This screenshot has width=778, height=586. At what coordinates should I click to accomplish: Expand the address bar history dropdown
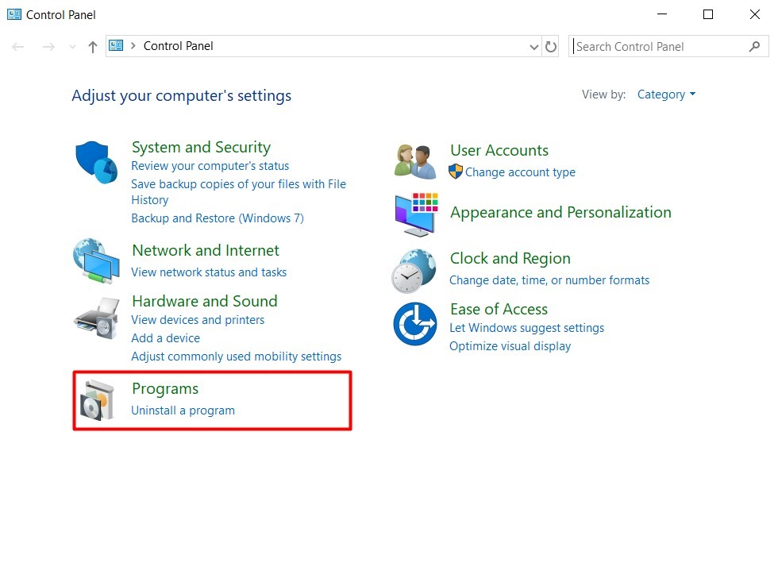(x=533, y=47)
